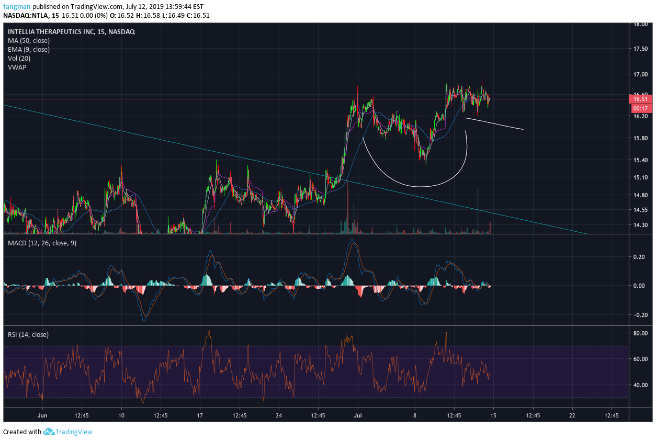The image size is (656, 441).
Task: Click the 18.00 price axis label
Action: (641, 24)
